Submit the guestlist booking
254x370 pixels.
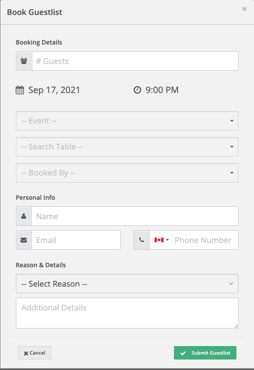click(x=205, y=353)
